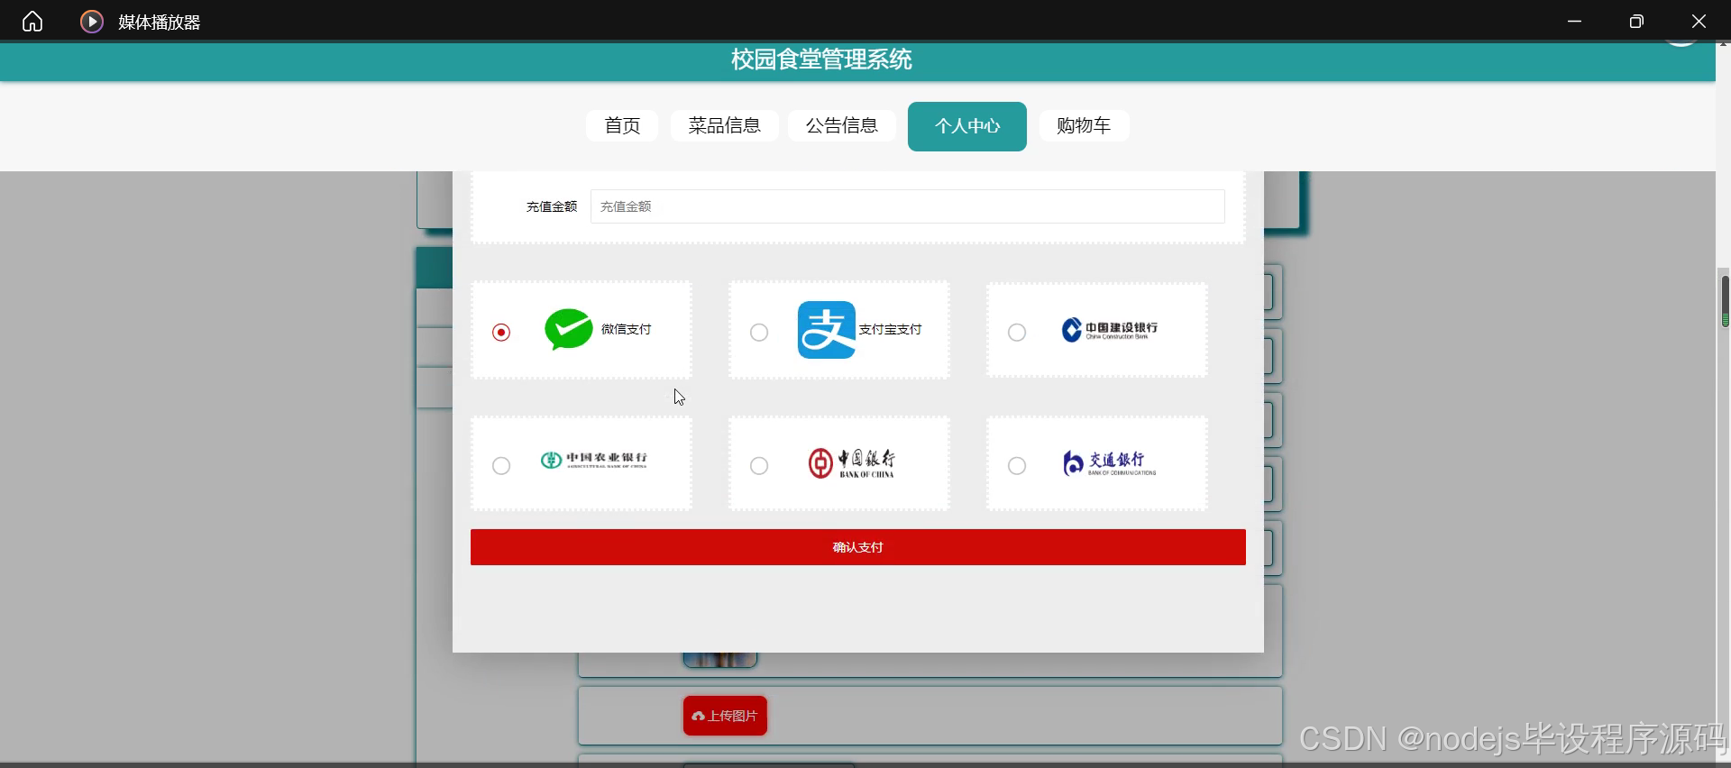Select the 支付宝支付 radio button
This screenshot has height=768, width=1731.
pos(759,333)
